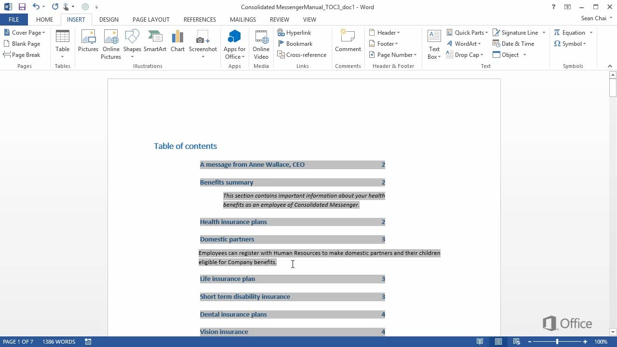The width and height of the screenshot is (617, 347).
Task: Switch to VIEW tab
Action: (x=309, y=19)
